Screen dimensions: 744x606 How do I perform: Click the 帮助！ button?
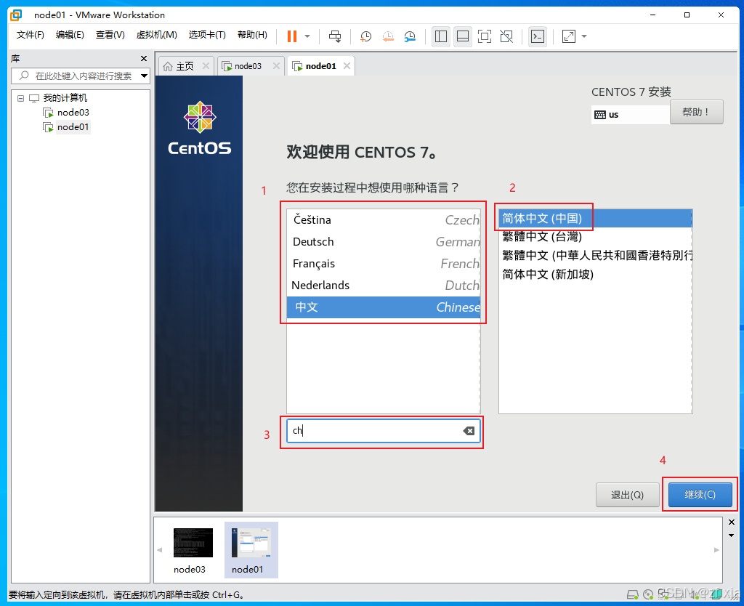point(696,112)
